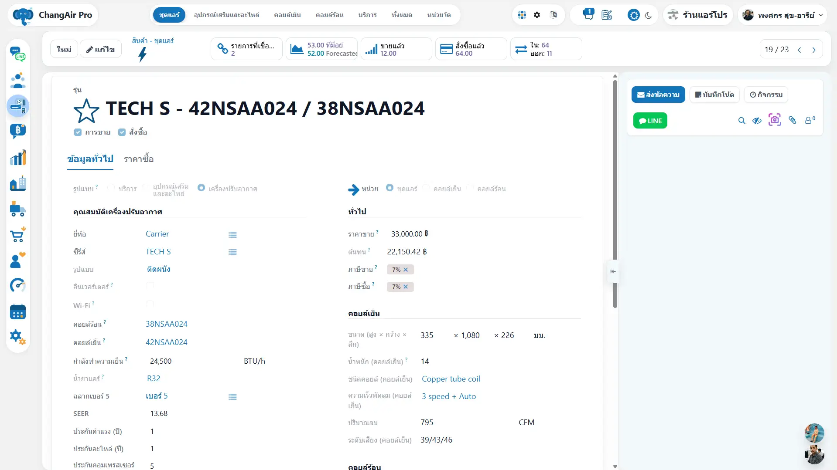The image size is (837, 470).
Task: Select บริการ product type radio
Action: pyautogui.click(x=111, y=188)
